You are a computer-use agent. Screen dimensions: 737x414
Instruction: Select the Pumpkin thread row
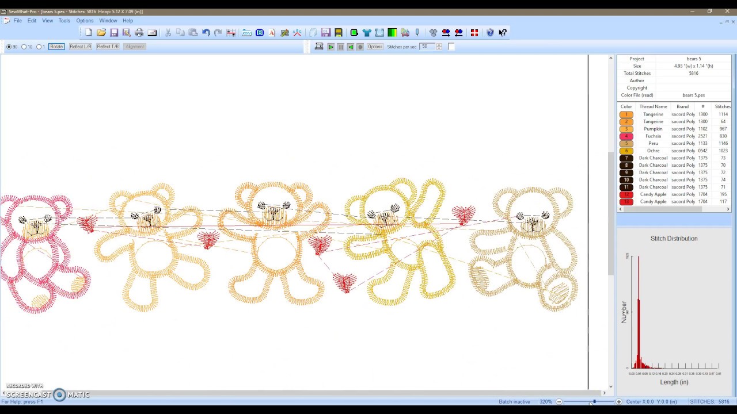pos(674,129)
